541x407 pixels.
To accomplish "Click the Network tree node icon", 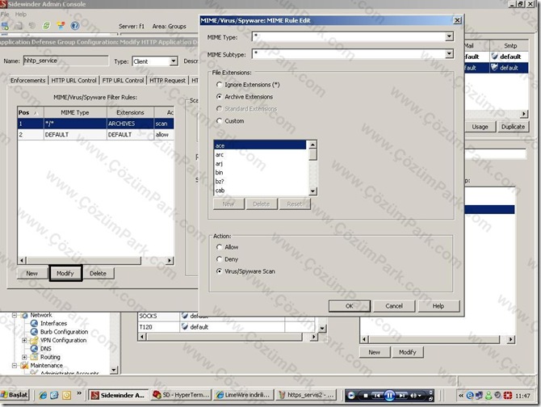I will (24, 315).
